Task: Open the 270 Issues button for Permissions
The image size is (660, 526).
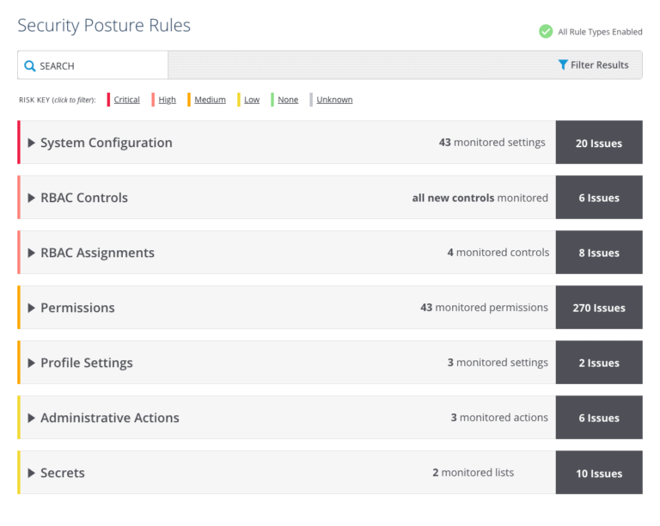Action: click(599, 308)
